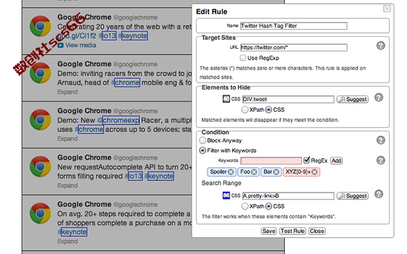Choose Filter with Keywords condition
The height and width of the screenshot is (254, 407).
point(202,150)
